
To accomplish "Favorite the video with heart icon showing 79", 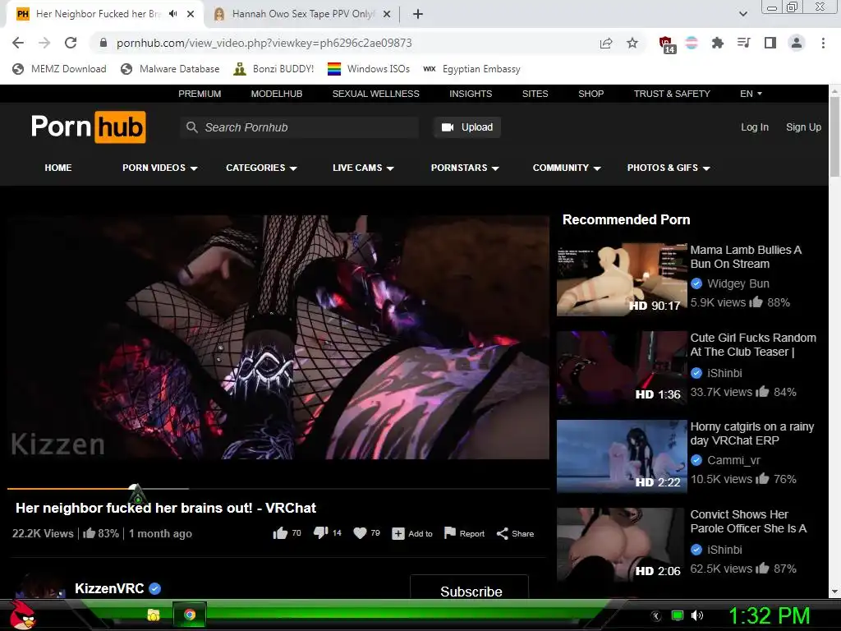I will coord(367,532).
